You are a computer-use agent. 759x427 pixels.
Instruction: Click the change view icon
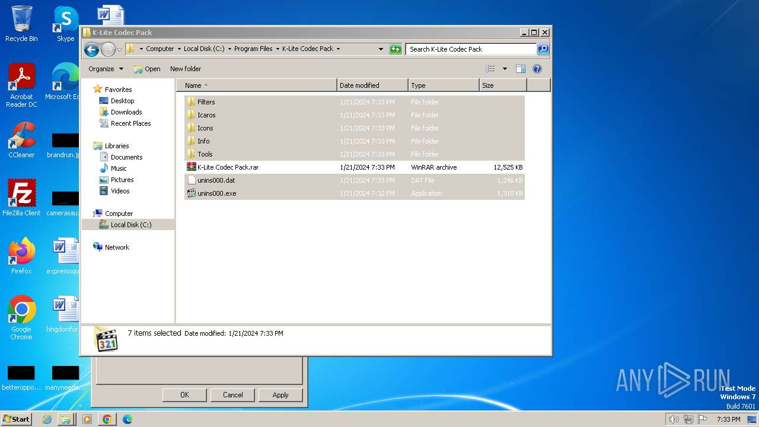(490, 69)
